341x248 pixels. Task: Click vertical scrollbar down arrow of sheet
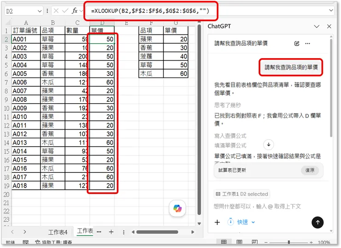(199, 224)
